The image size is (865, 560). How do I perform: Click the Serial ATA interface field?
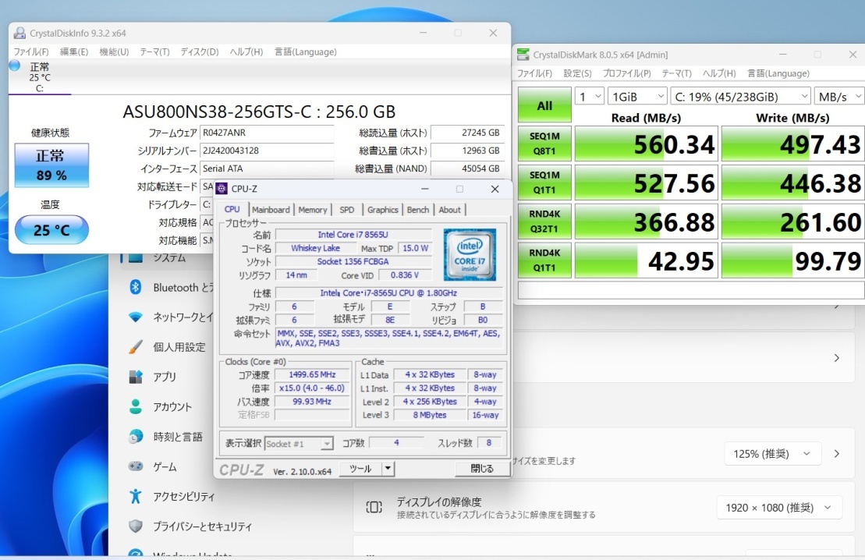point(267,168)
